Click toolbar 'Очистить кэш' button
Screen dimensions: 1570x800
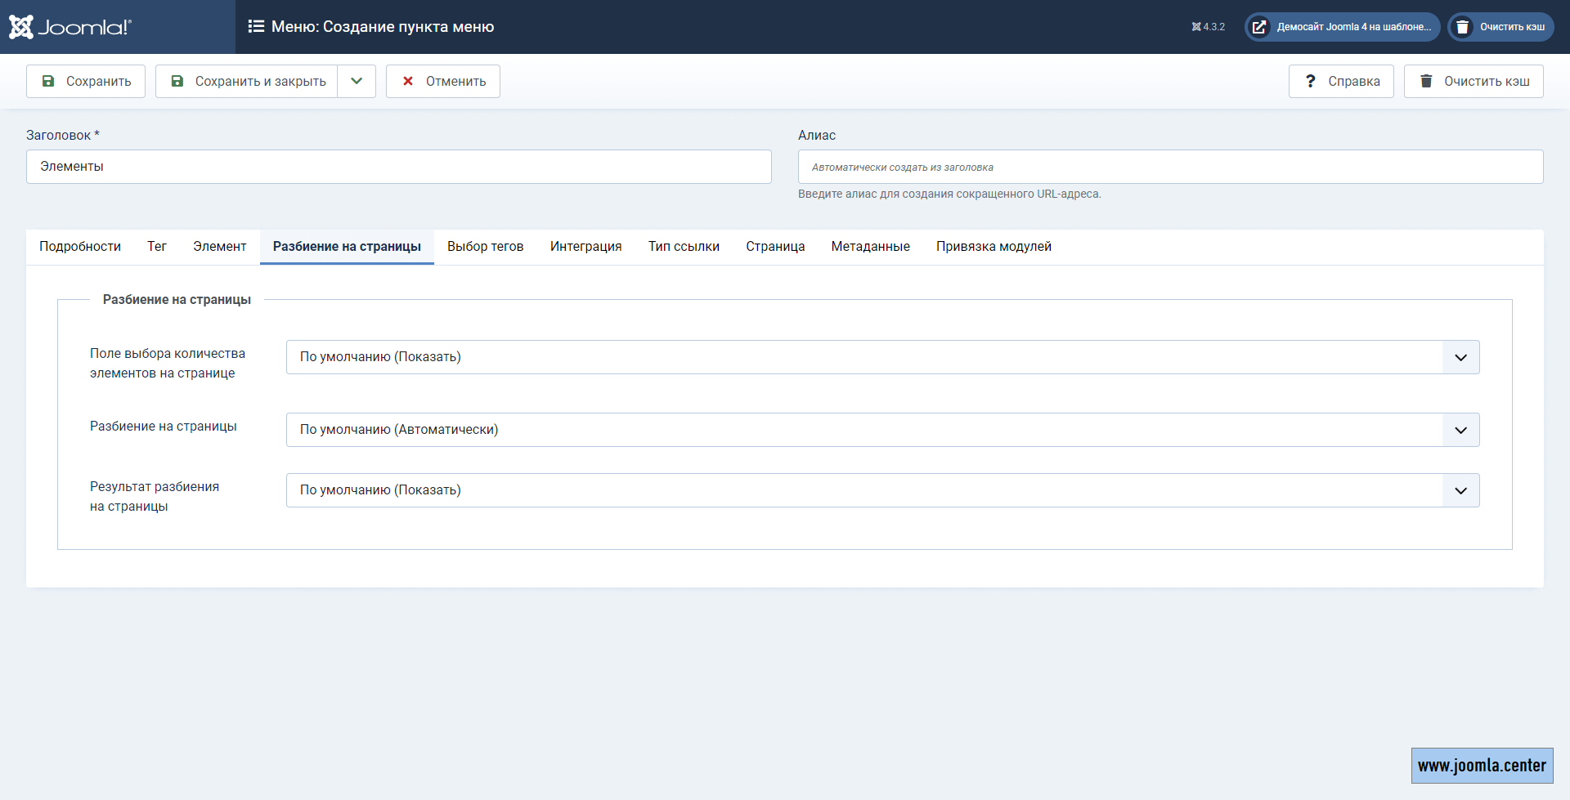coord(1474,82)
